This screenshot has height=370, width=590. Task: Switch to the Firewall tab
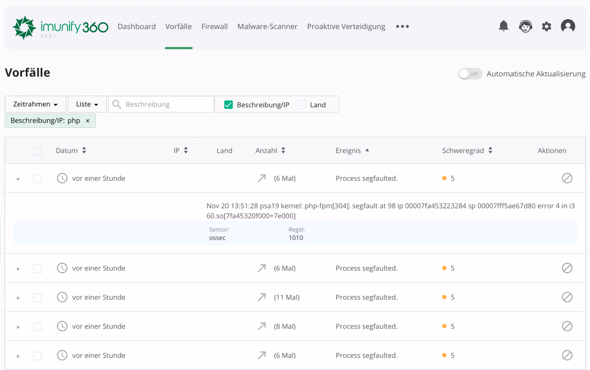pyautogui.click(x=214, y=26)
